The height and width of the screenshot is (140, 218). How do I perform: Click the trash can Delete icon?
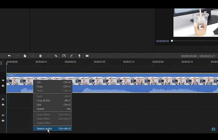click(x=40, y=56)
